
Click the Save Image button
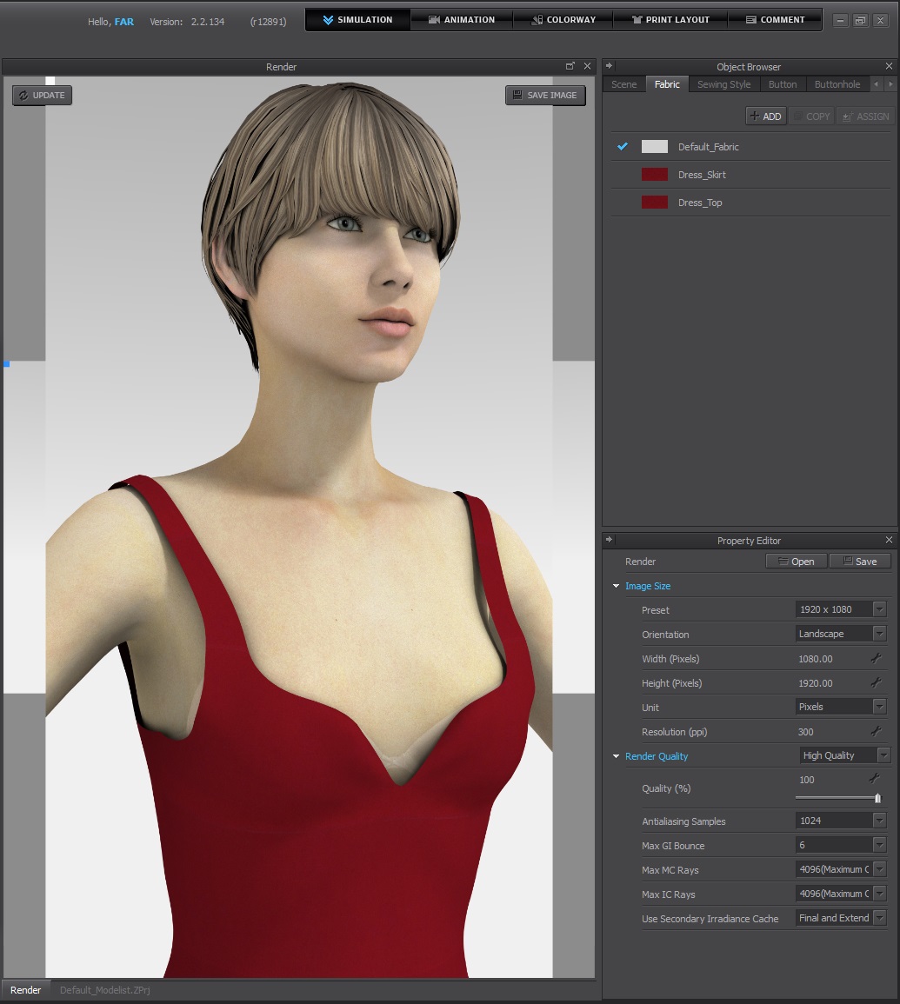coord(545,95)
